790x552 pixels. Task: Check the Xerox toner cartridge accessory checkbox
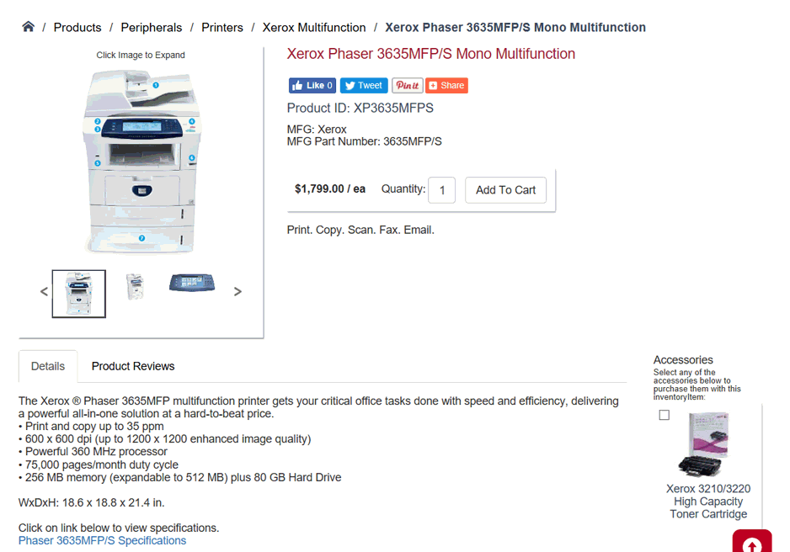[665, 415]
